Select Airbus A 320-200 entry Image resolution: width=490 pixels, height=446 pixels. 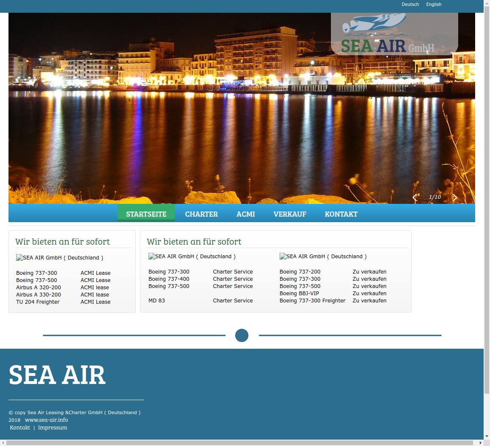(x=39, y=287)
